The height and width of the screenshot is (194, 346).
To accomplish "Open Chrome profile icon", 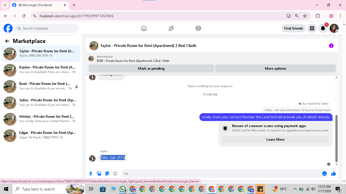I will pyautogui.click(x=331, y=16).
